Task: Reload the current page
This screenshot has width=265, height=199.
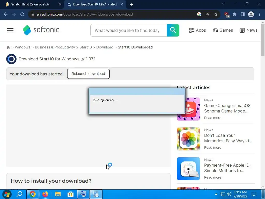Action: 22,15
